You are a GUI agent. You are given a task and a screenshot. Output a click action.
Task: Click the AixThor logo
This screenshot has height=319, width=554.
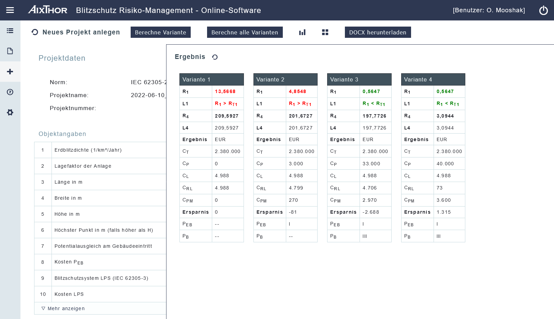pos(48,10)
